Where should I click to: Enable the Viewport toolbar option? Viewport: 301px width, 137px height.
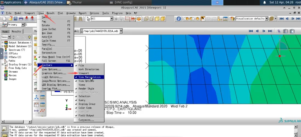(84, 73)
